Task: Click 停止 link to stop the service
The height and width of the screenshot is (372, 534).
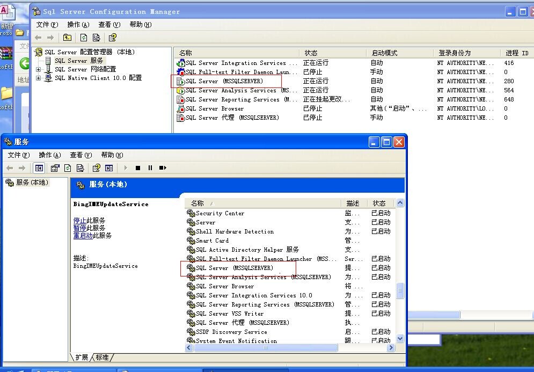Action: [79, 221]
